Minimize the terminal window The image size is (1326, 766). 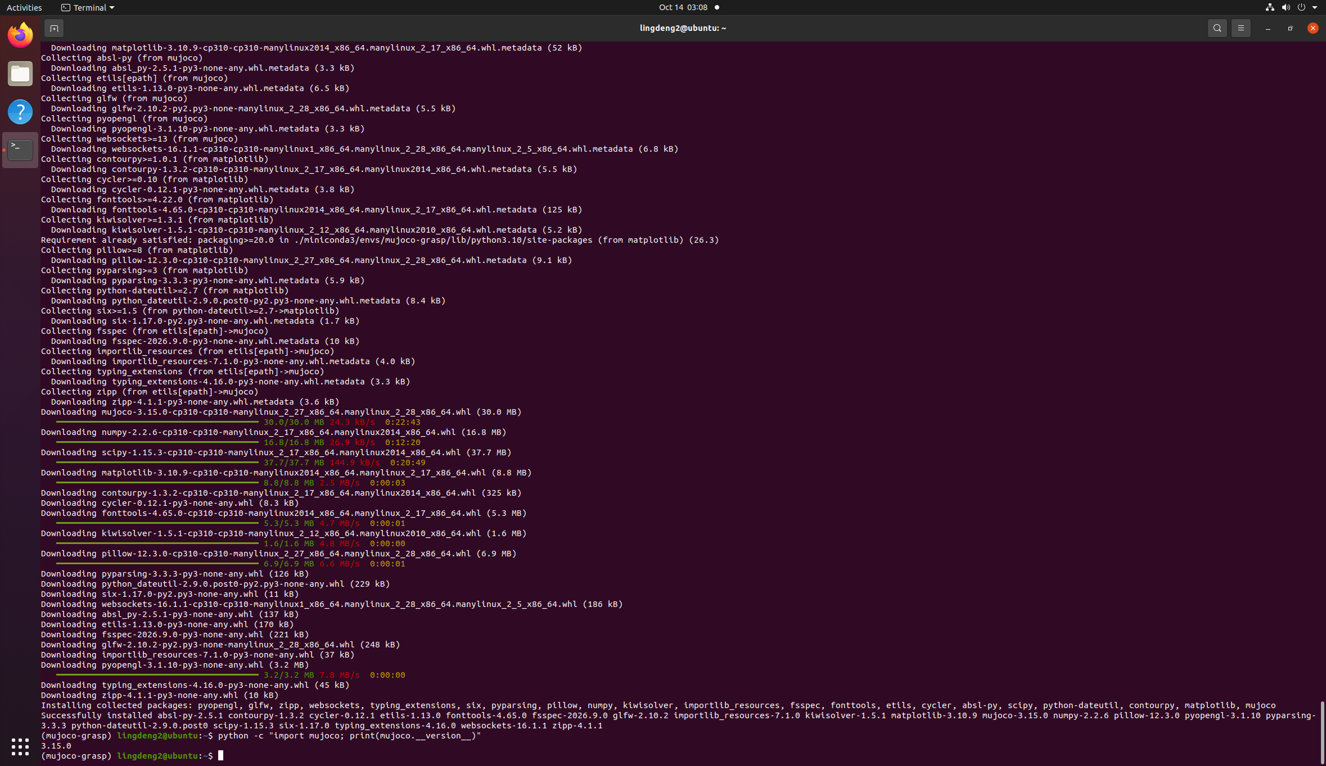coord(1268,28)
